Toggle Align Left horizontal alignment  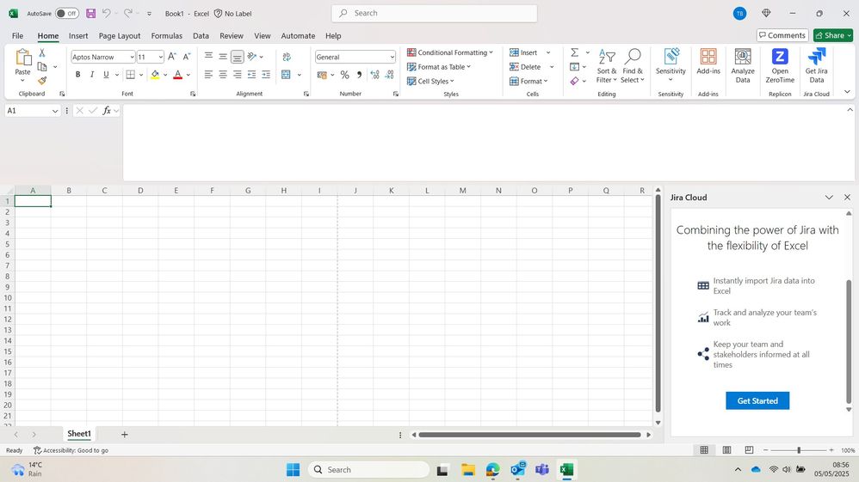(208, 75)
